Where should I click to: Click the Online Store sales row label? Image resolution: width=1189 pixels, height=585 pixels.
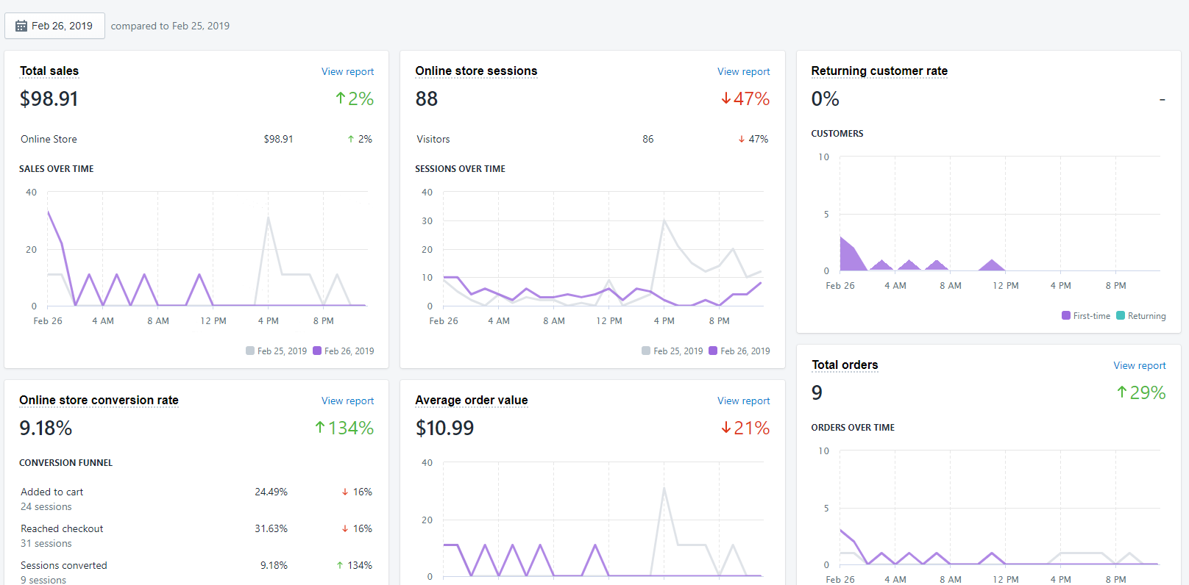[49, 140]
